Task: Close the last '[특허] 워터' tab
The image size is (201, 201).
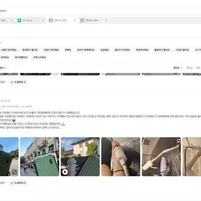Action: [x=106, y=21]
